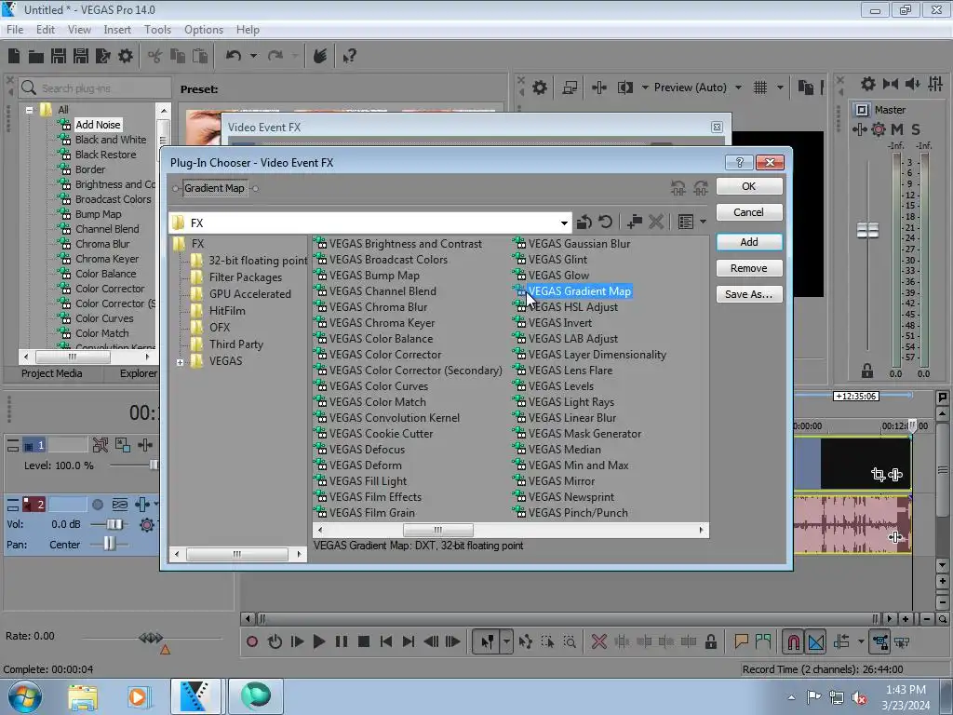Click the Master bus settings gear icon

(868, 84)
